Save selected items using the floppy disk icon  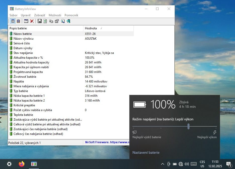(40, 21)
